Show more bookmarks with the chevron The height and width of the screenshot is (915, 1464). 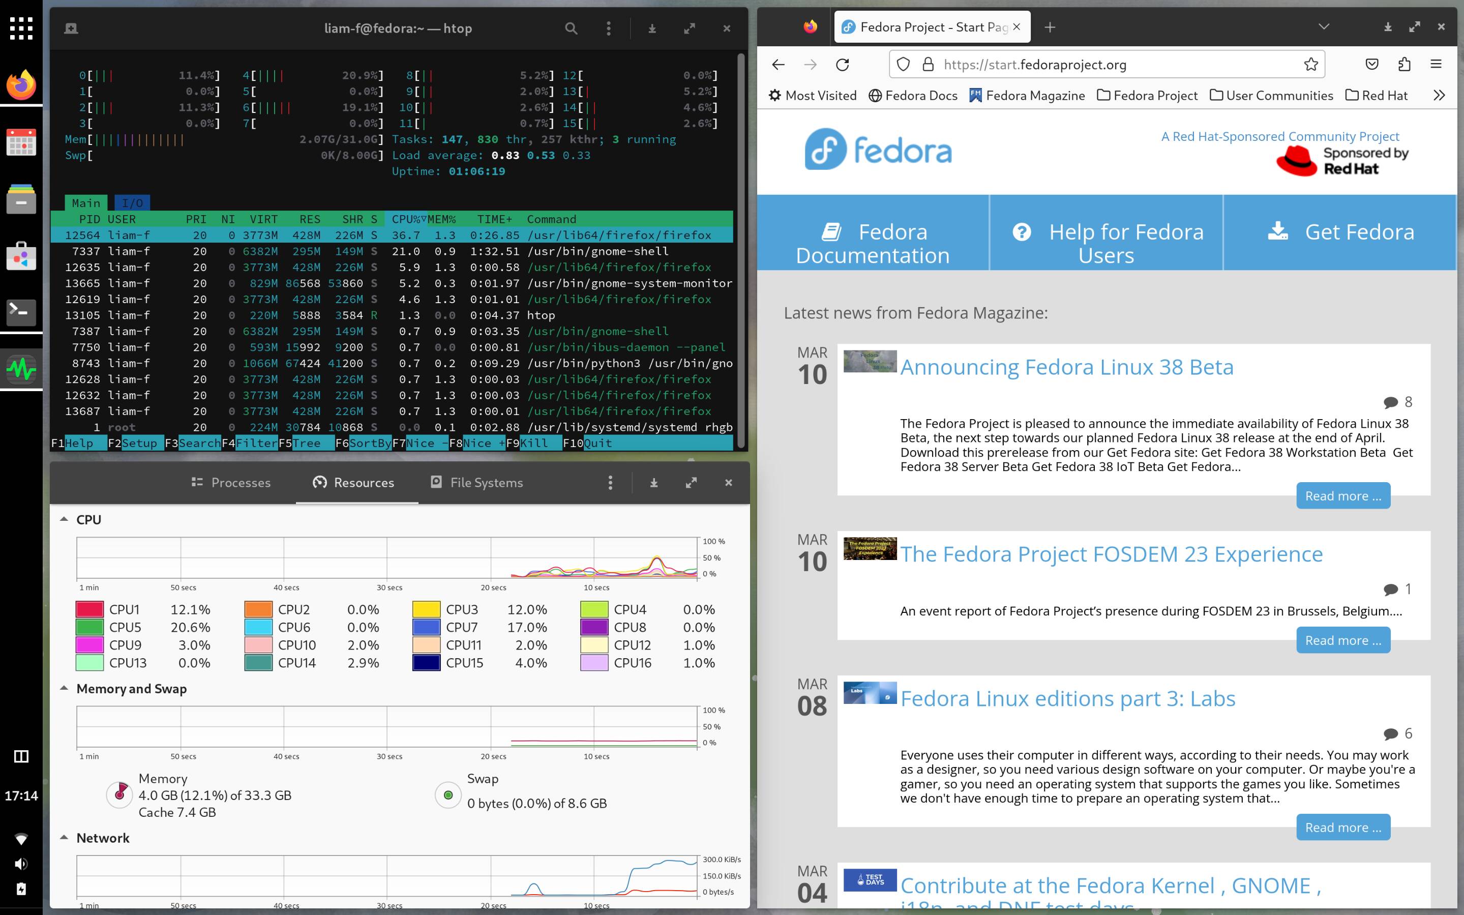1439,96
